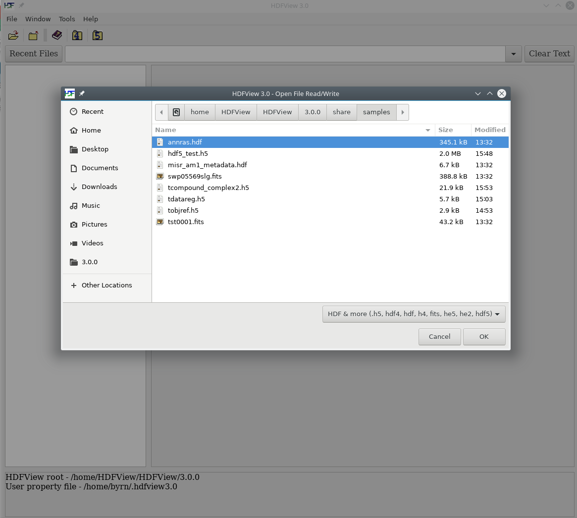Open Desktop location in sidebar
This screenshot has width=577, height=518.
click(x=107, y=149)
